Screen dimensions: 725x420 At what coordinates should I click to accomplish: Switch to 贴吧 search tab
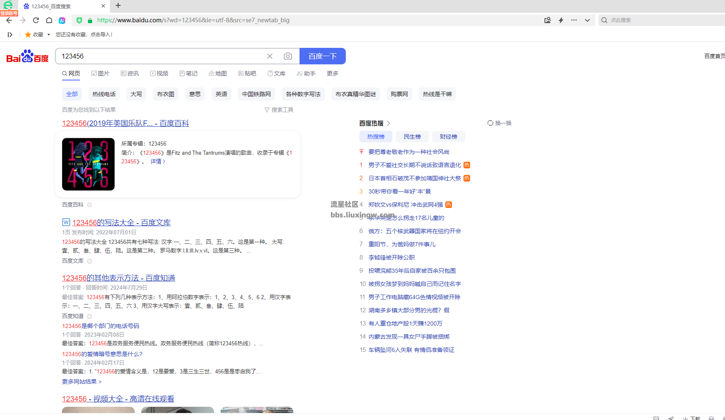[247, 73]
